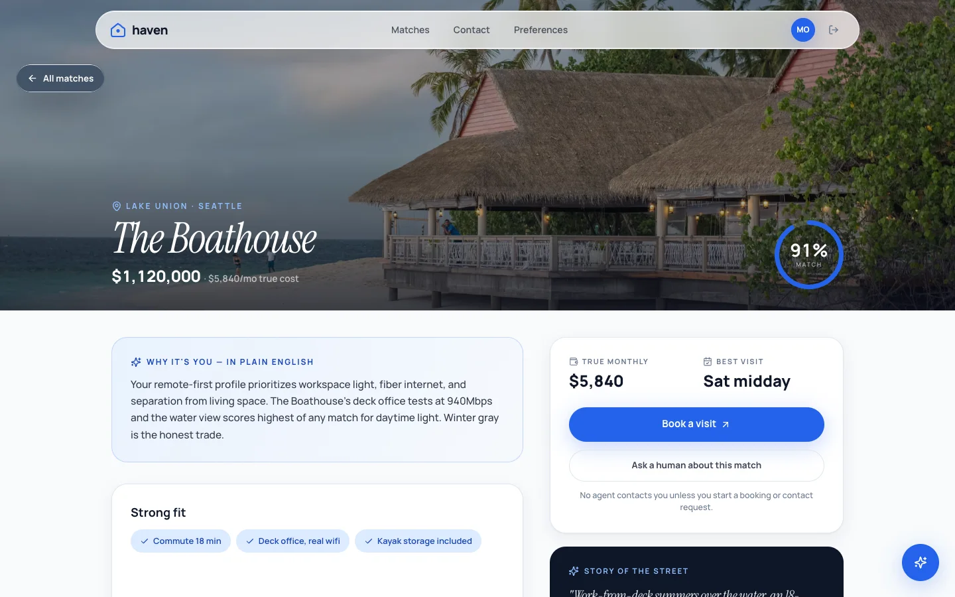Click checkmark icon on Deck office chip
This screenshot has height=597, width=955.
click(x=250, y=541)
